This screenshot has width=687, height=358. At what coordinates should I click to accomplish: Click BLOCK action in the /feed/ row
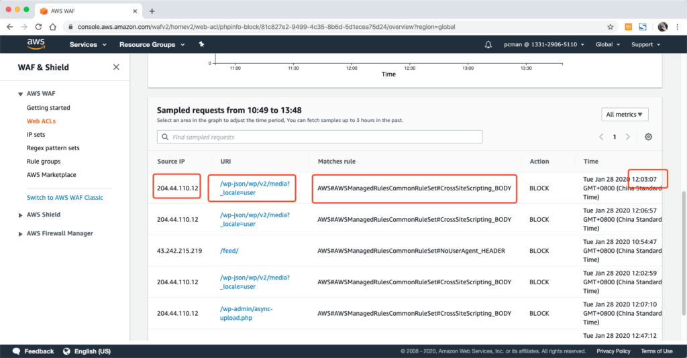[x=539, y=251]
